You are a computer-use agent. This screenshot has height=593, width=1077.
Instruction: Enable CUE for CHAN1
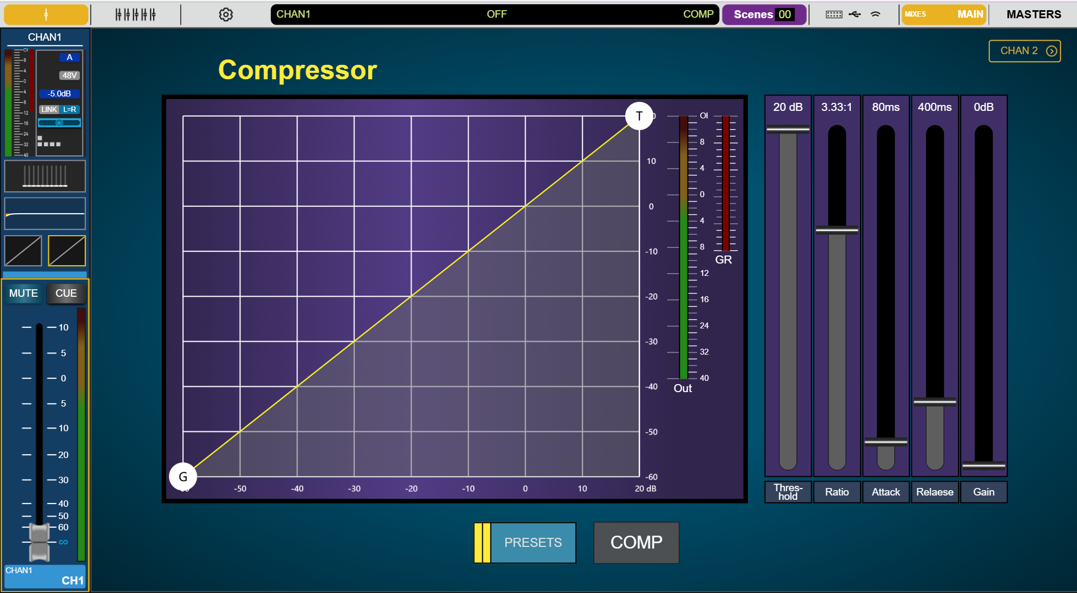coord(66,294)
